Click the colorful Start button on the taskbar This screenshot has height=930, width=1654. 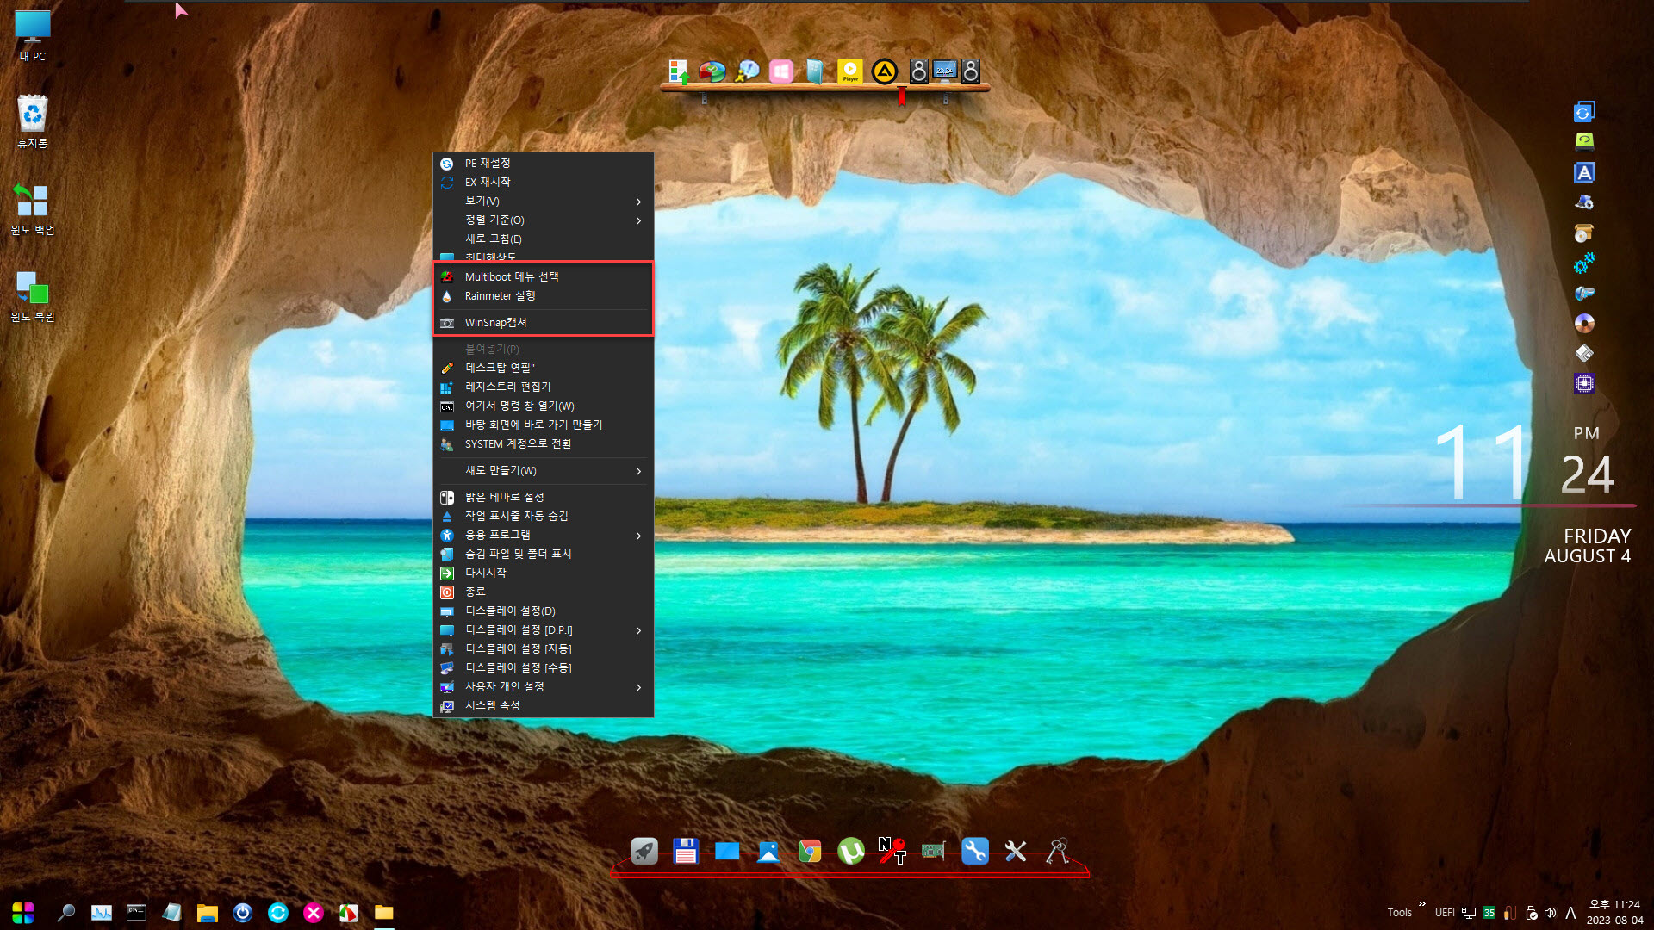click(x=23, y=913)
